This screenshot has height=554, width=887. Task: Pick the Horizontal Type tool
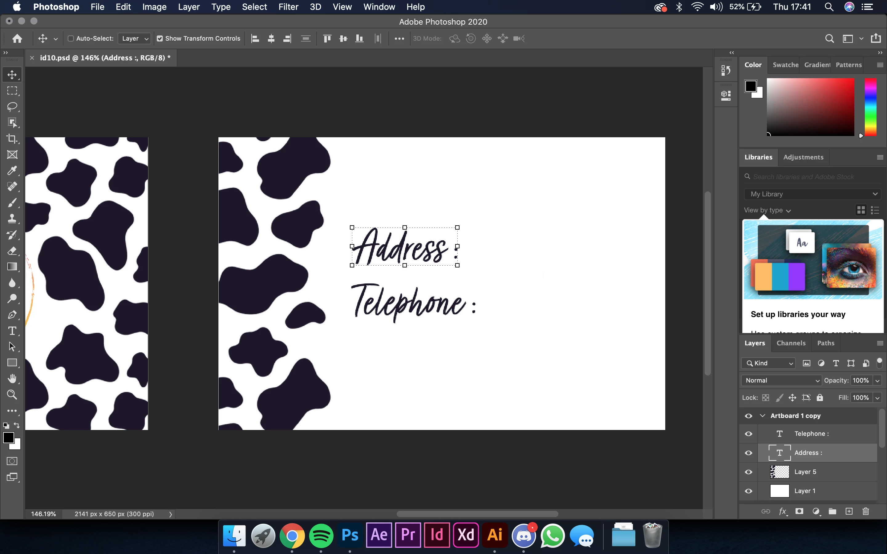12,331
